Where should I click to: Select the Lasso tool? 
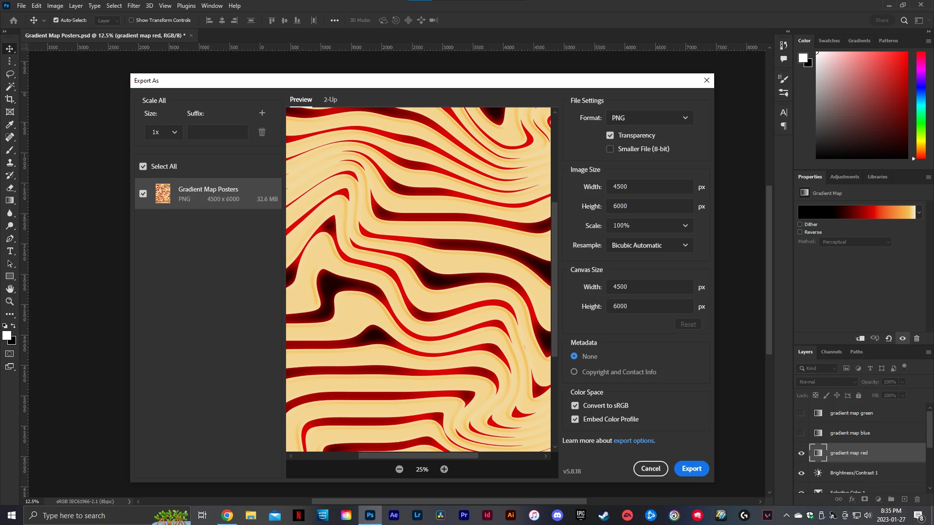tap(10, 74)
